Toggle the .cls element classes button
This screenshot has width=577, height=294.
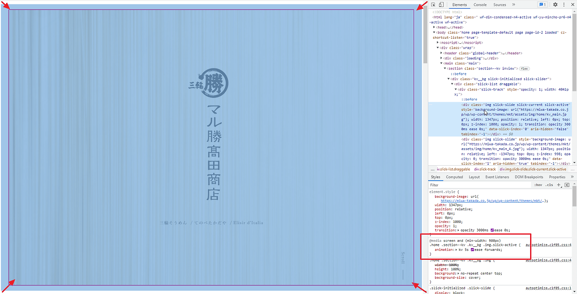(549, 185)
